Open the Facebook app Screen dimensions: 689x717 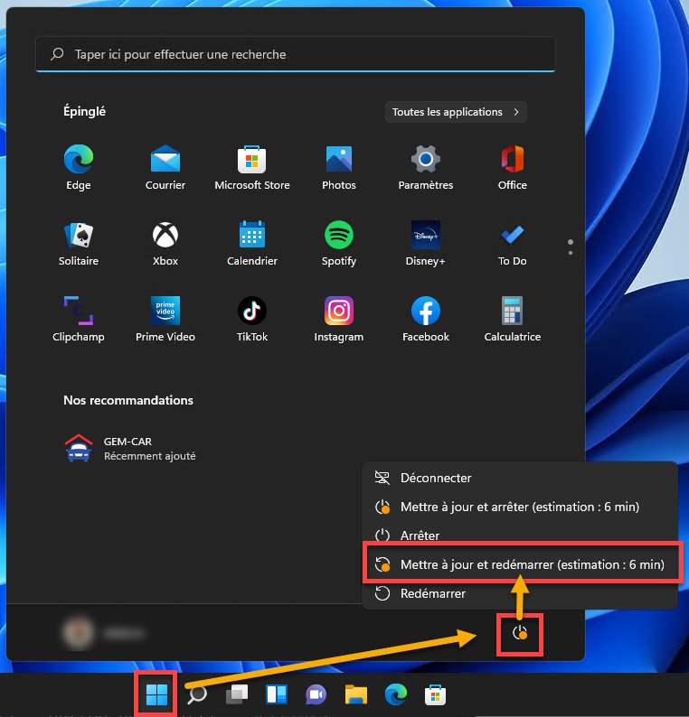click(426, 319)
